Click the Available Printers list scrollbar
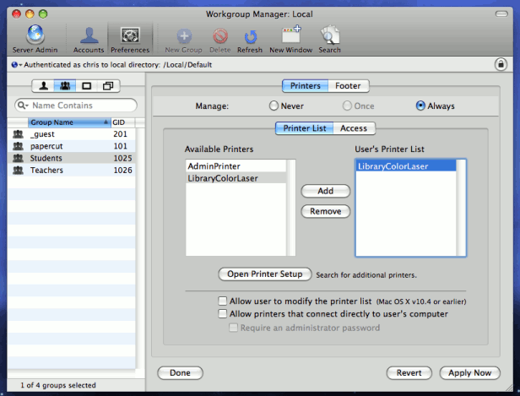Image resolution: width=520 pixels, height=396 pixels. coord(291,208)
